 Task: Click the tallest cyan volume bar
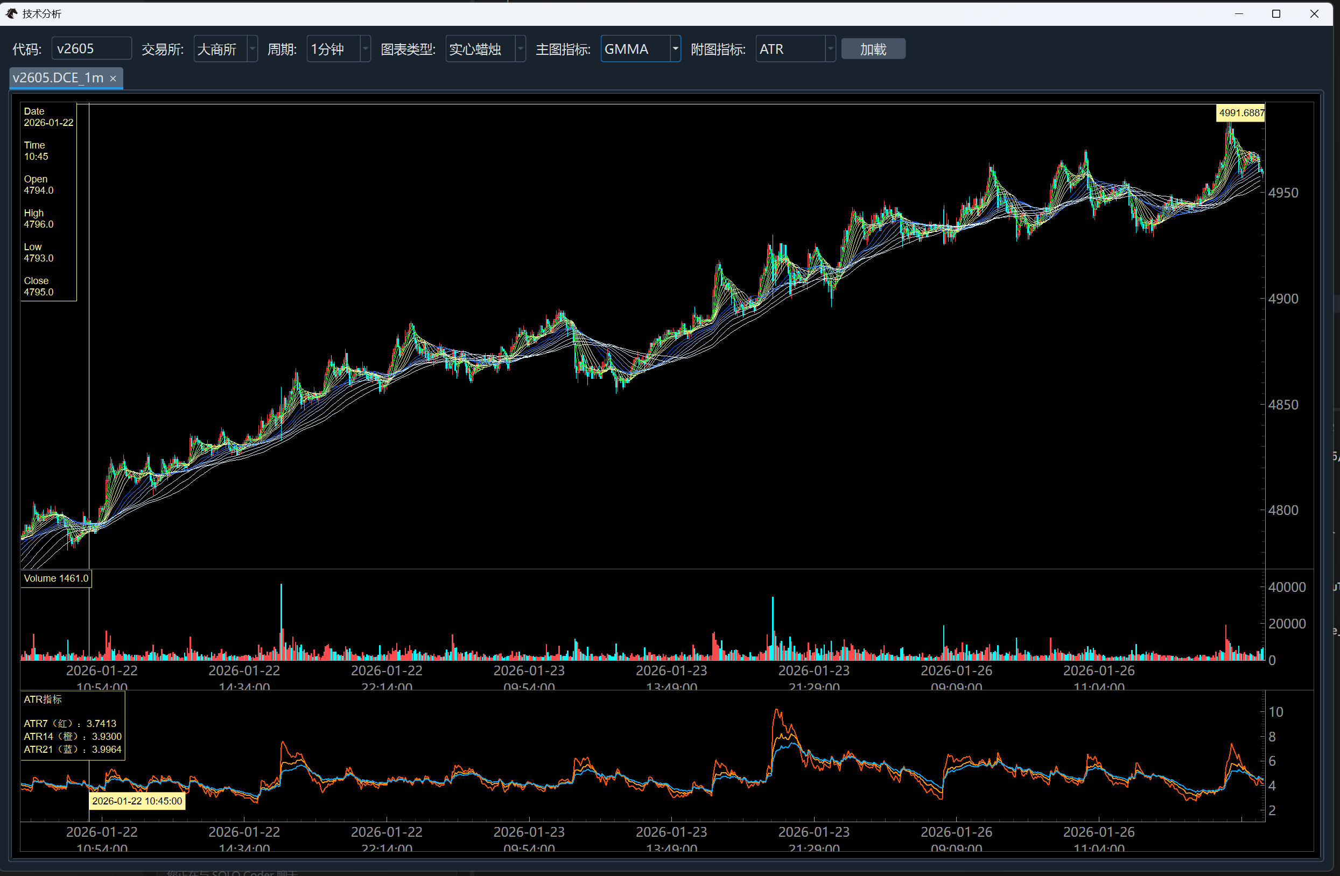281,619
